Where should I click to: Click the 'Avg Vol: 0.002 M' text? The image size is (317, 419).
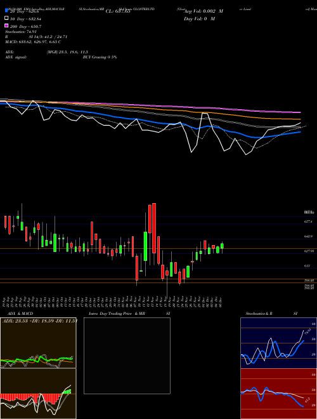(204, 11)
